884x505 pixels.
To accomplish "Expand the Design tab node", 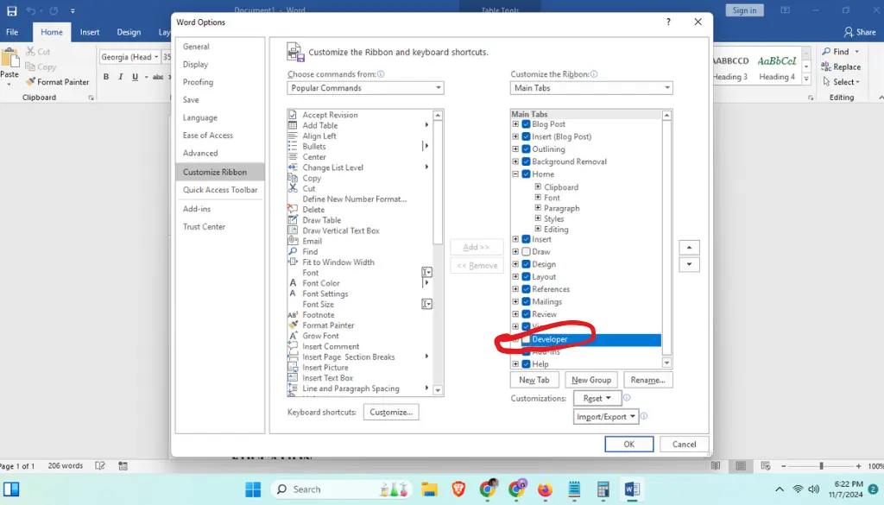I will (515, 264).
